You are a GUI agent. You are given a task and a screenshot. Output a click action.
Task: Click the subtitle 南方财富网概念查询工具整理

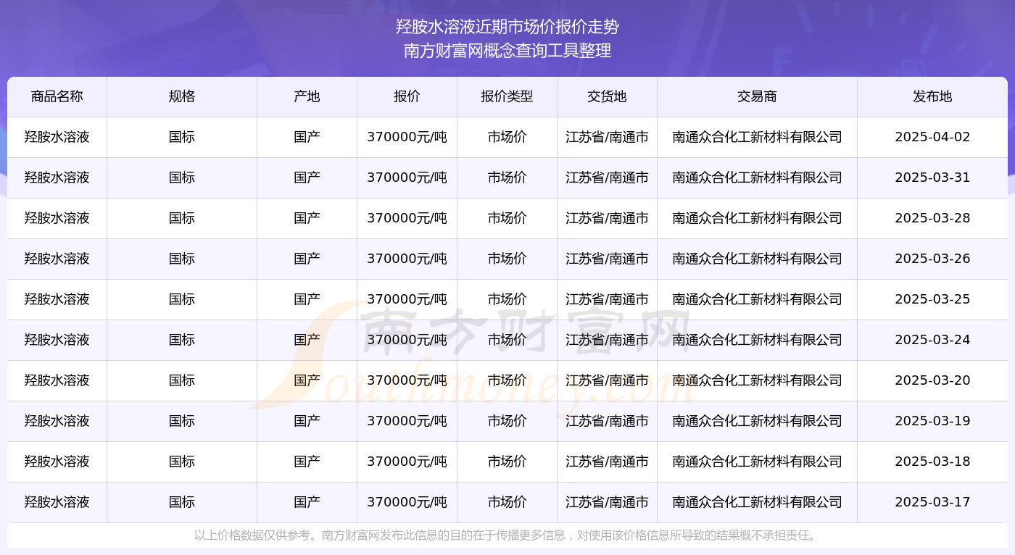[x=507, y=51]
